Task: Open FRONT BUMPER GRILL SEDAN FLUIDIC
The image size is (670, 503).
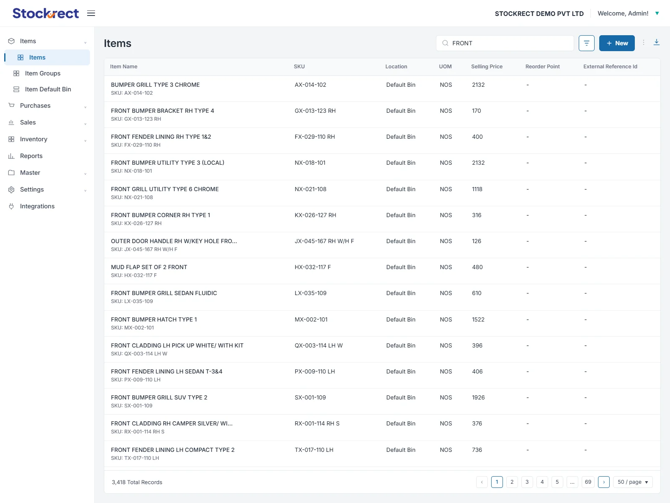Action: click(164, 293)
